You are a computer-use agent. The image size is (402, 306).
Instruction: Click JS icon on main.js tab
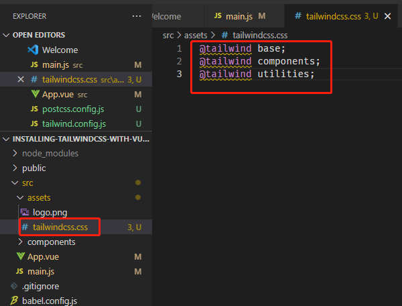(218, 16)
